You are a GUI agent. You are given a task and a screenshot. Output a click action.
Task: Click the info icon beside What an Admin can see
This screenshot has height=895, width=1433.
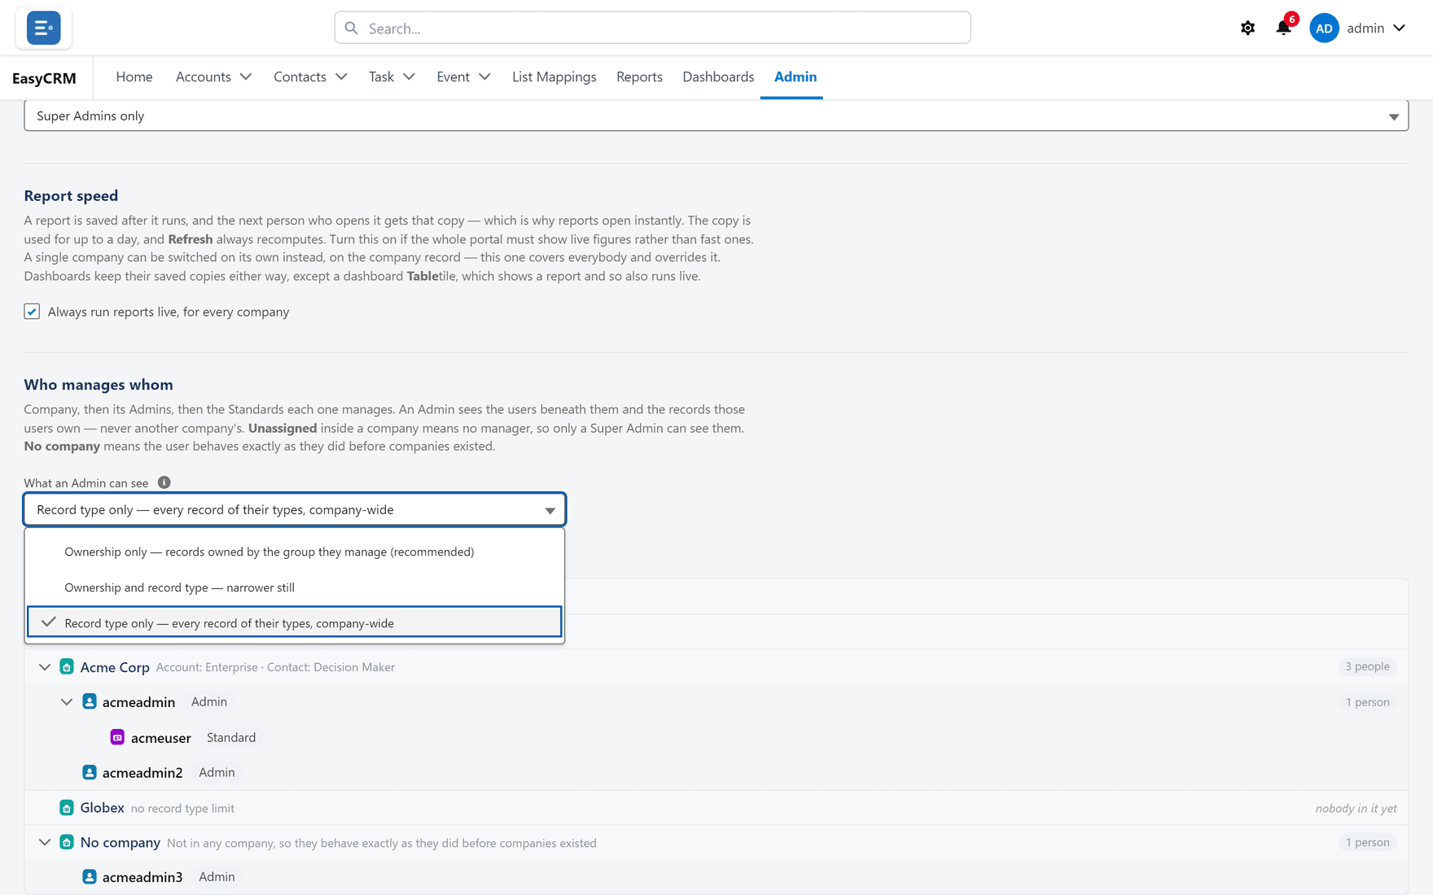[164, 482]
